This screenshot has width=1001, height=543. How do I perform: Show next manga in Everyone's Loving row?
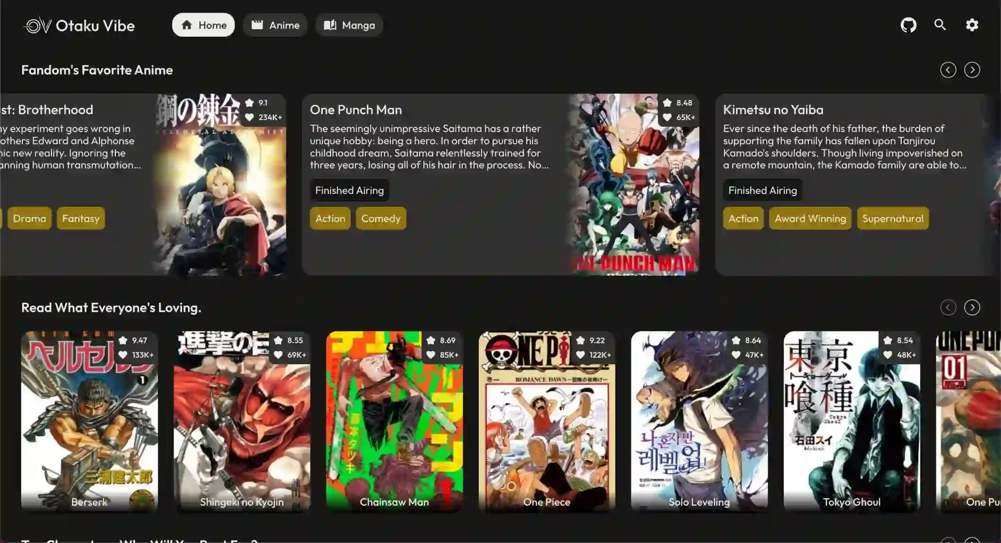click(972, 307)
